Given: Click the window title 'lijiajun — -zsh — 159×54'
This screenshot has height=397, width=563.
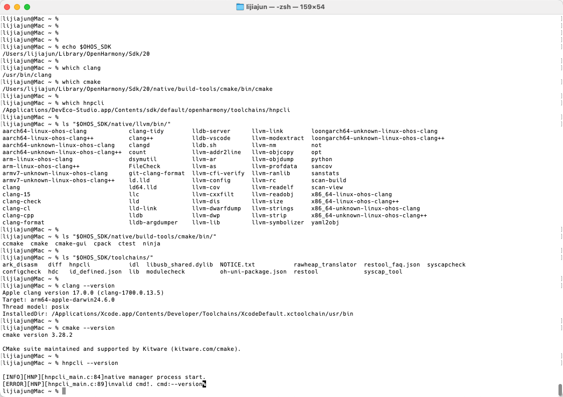Looking at the screenshot, I should click(x=285, y=7).
